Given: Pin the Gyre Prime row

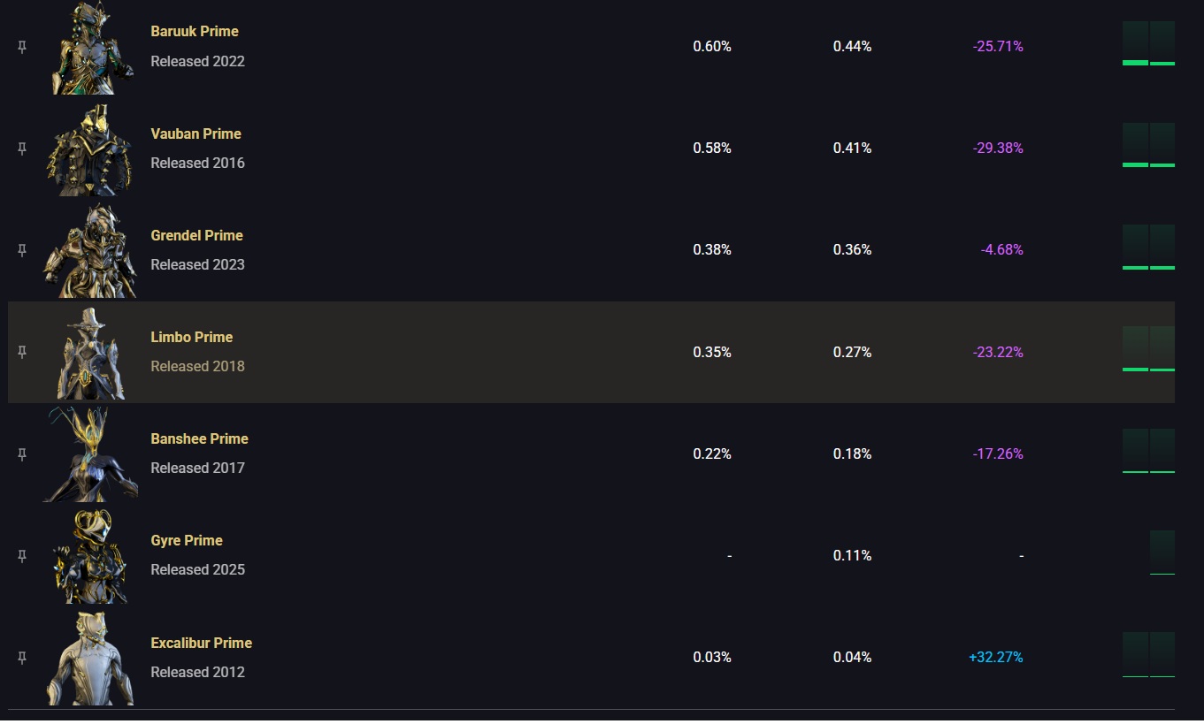Looking at the screenshot, I should [x=22, y=556].
